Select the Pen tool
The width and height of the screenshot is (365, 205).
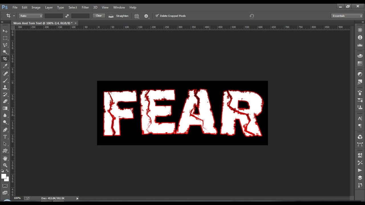coord(5,130)
